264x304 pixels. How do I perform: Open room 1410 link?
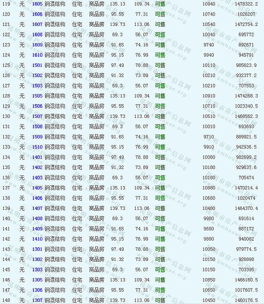click(x=37, y=239)
